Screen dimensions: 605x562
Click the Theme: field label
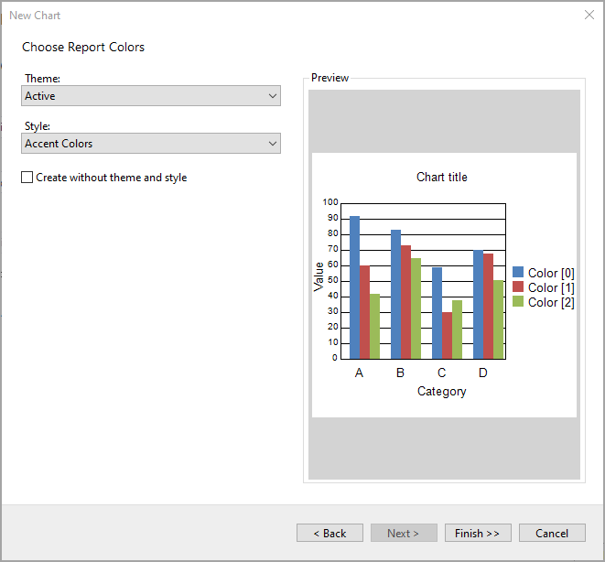(42, 79)
